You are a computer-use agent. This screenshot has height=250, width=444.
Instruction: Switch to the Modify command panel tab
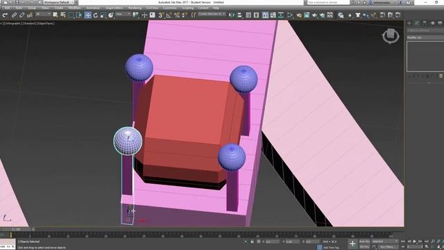417,23
